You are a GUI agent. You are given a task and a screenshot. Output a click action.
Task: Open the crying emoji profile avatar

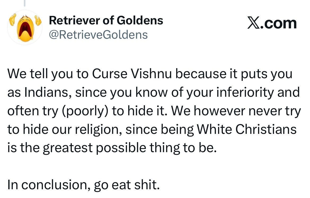click(25, 27)
